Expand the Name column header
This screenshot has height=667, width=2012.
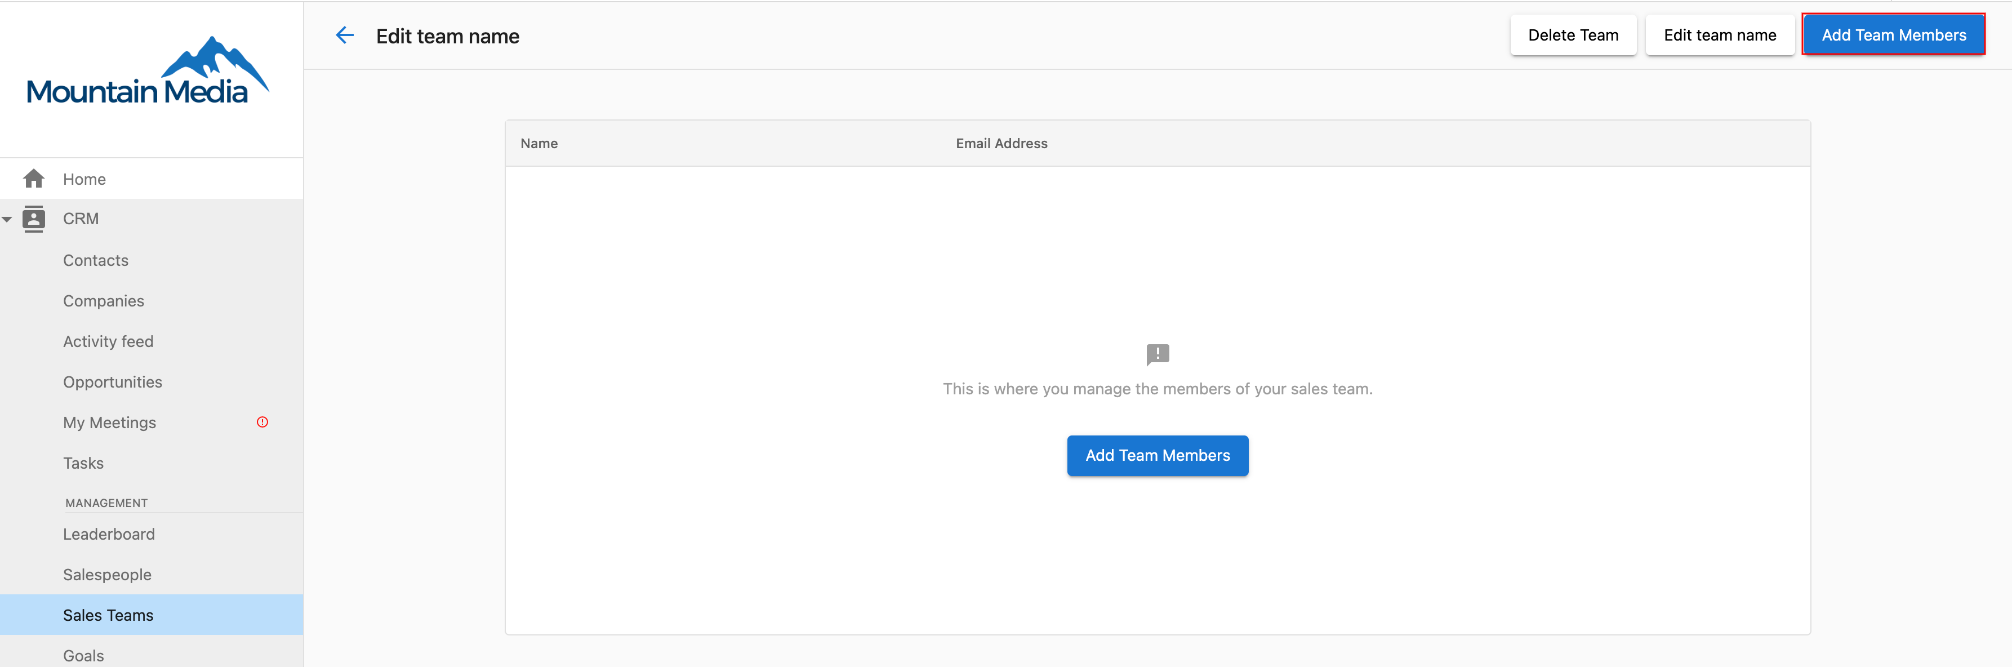pos(538,143)
